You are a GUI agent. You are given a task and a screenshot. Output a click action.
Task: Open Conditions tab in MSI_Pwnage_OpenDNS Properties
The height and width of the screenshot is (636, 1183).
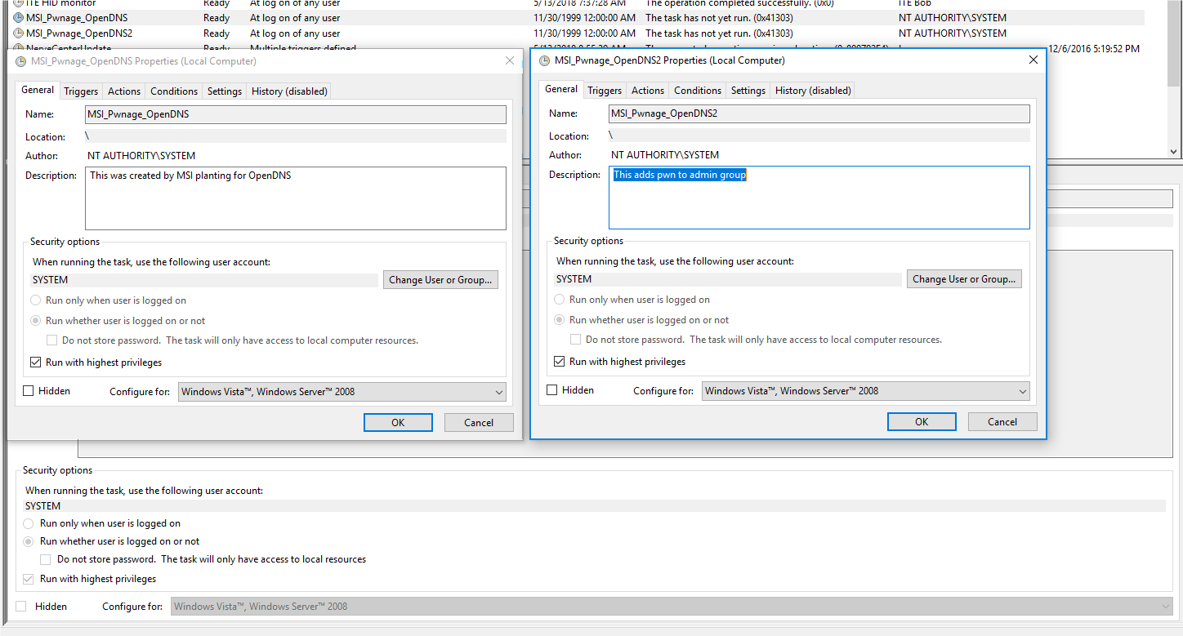(174, 91)
